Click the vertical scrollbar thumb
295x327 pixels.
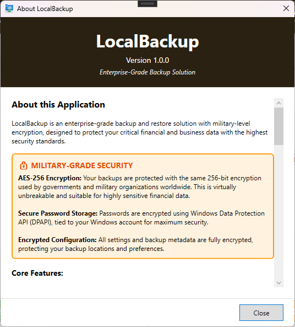point(278,126)
